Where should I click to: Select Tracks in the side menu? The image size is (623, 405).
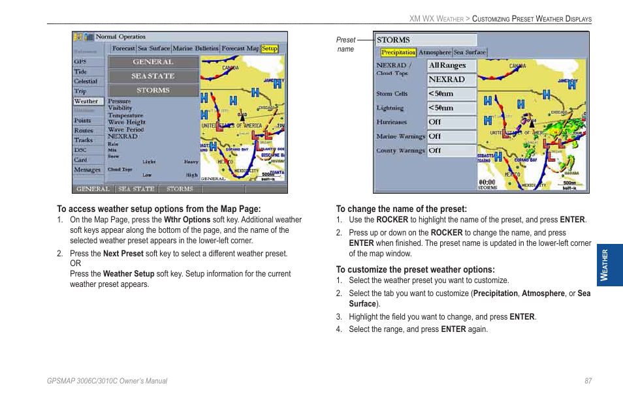pyautogui.click(x=88, y=140)
